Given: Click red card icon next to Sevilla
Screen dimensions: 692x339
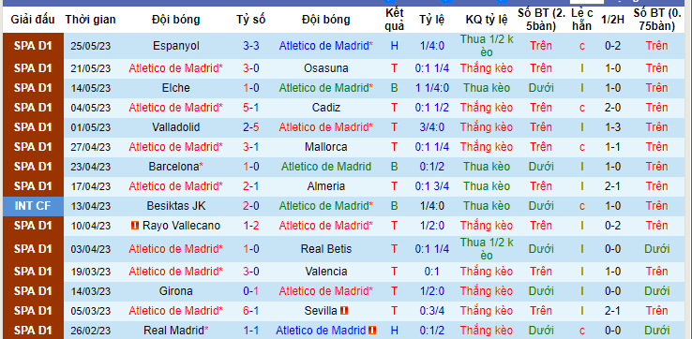Looking at the screenshot, I should pos(345,310).
